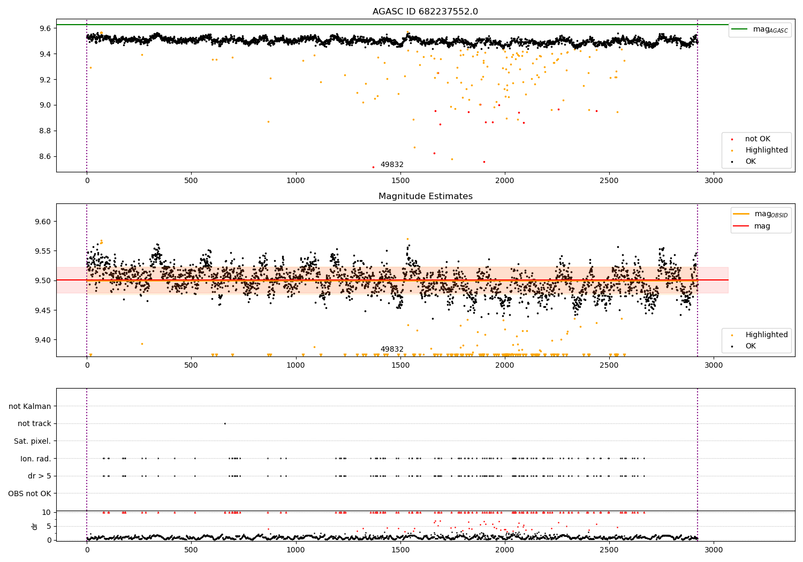Click the 9.60 y-axis tick in Magnitude Estimates
The height and width of the screenshot is (562, 803).
click(x=43, y=222)
